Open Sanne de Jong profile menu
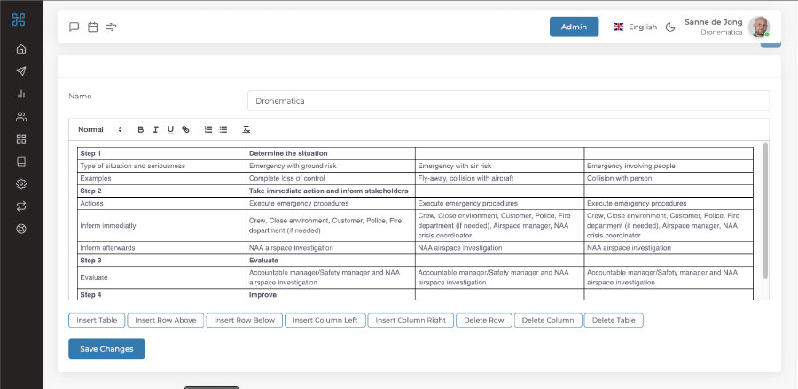This screenshot has height=389, width=798. [x=727, y=27]
